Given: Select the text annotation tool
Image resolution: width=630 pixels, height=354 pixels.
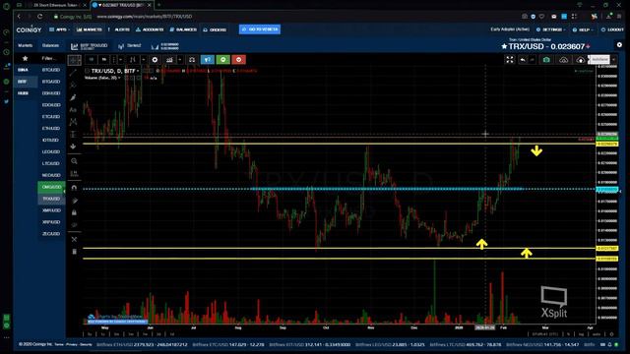Looking at the screenshot, I should (x=73, y=109).
